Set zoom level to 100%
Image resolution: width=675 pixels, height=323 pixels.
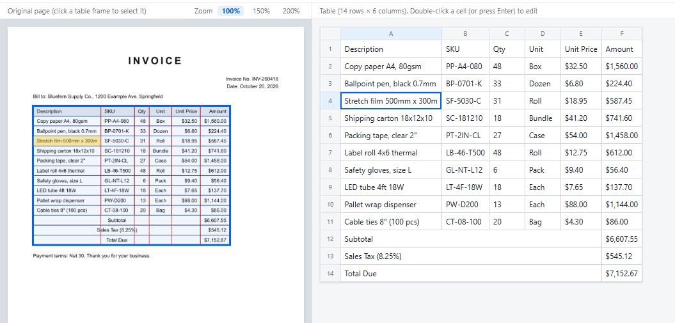(231, 11)
